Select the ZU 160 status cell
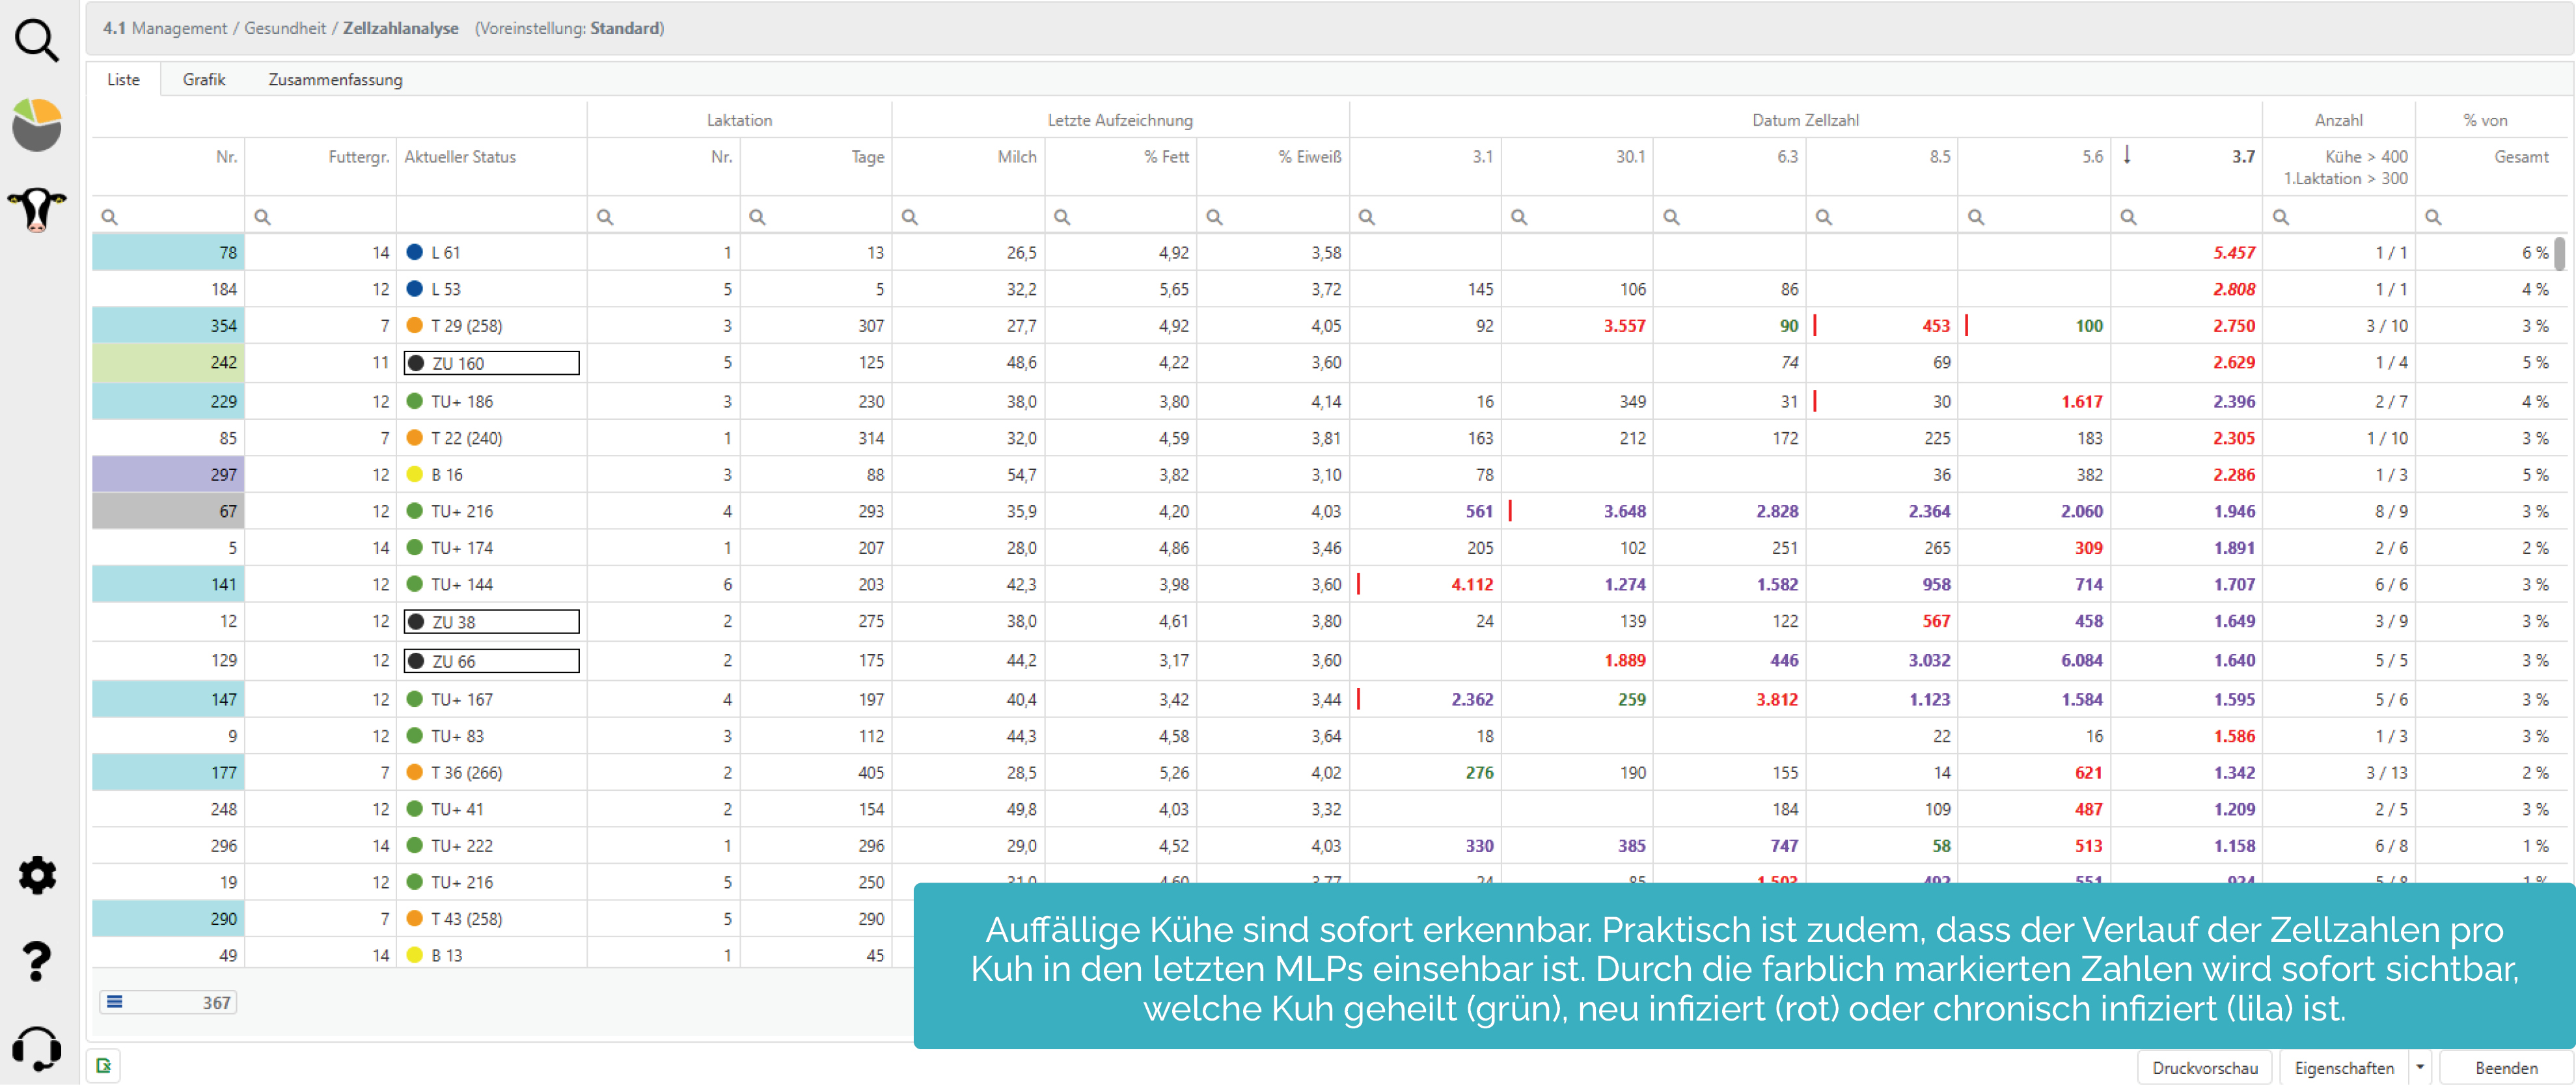 tap(491, 363)
